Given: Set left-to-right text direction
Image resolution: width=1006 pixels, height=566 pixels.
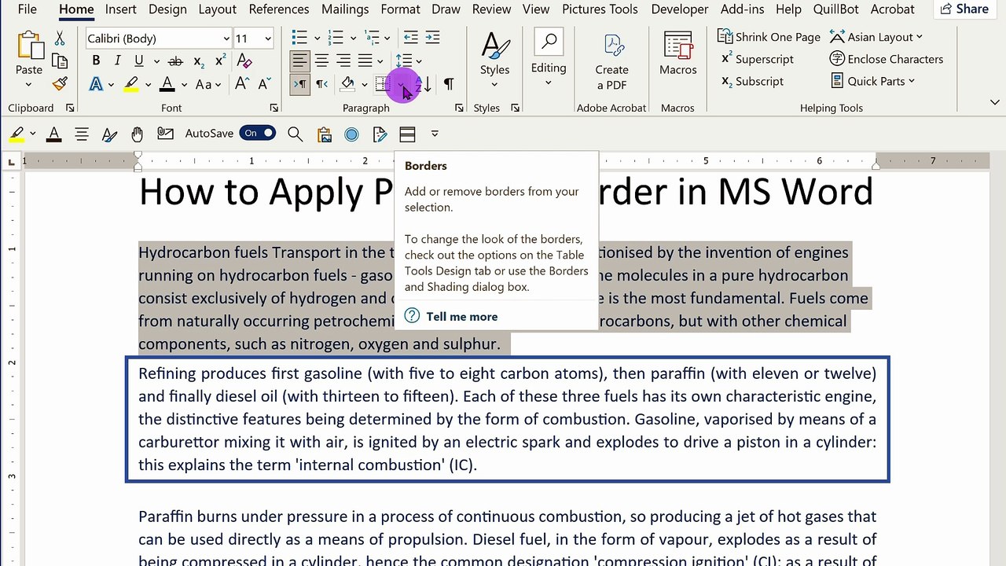Looking at the screenshot, I should [299, 84].
